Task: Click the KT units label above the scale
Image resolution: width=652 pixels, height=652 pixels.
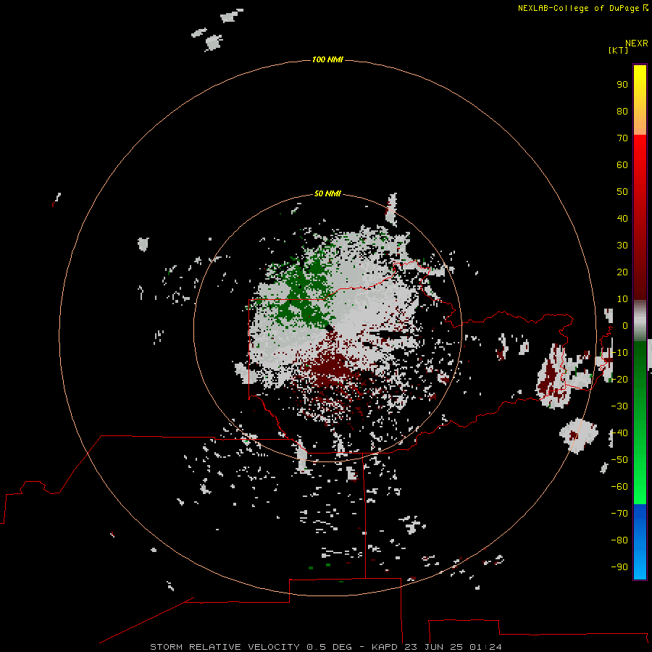Action: pos(618,50)
